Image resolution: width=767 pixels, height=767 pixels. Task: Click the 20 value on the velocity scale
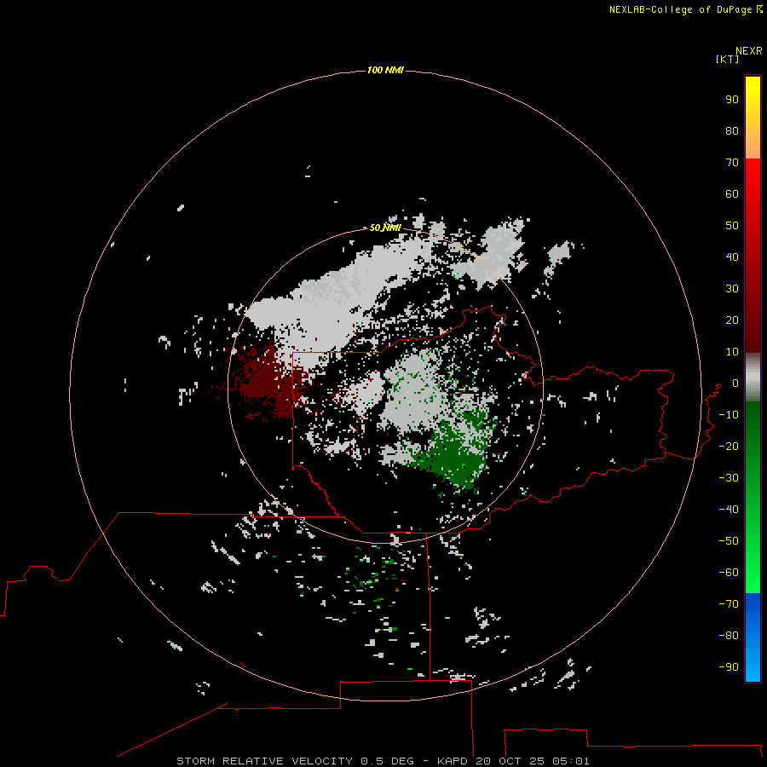[x=732, y=320]
